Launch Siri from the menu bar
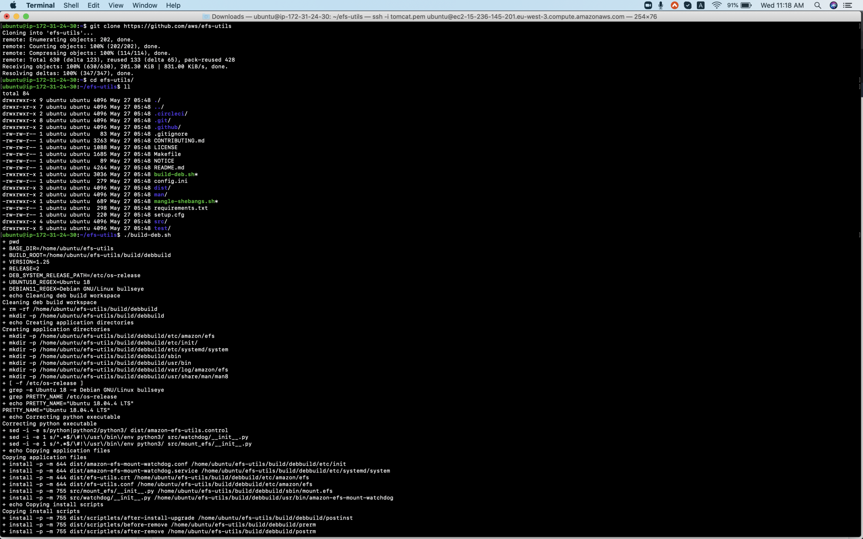This screenshot has width=863, height=539. point(834,5)
